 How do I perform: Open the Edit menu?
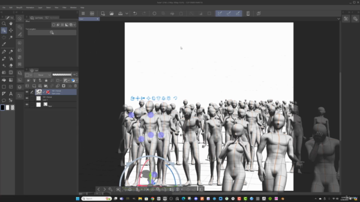11,7
